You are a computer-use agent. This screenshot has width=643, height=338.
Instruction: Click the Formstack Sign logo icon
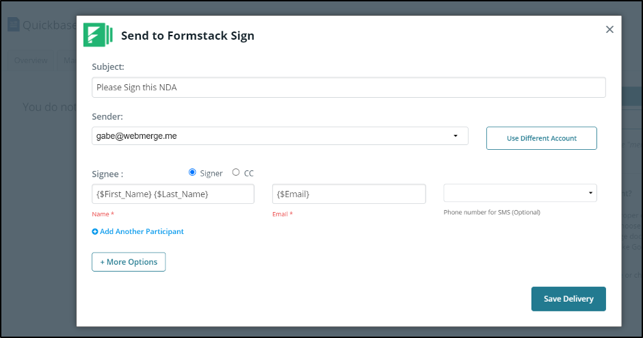[98, 36]
